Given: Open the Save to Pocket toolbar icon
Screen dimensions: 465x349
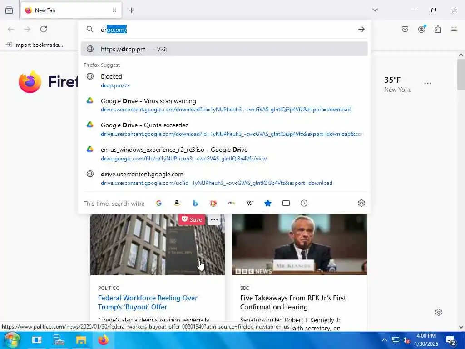Looking at the screenshot, I should (405, 29).
